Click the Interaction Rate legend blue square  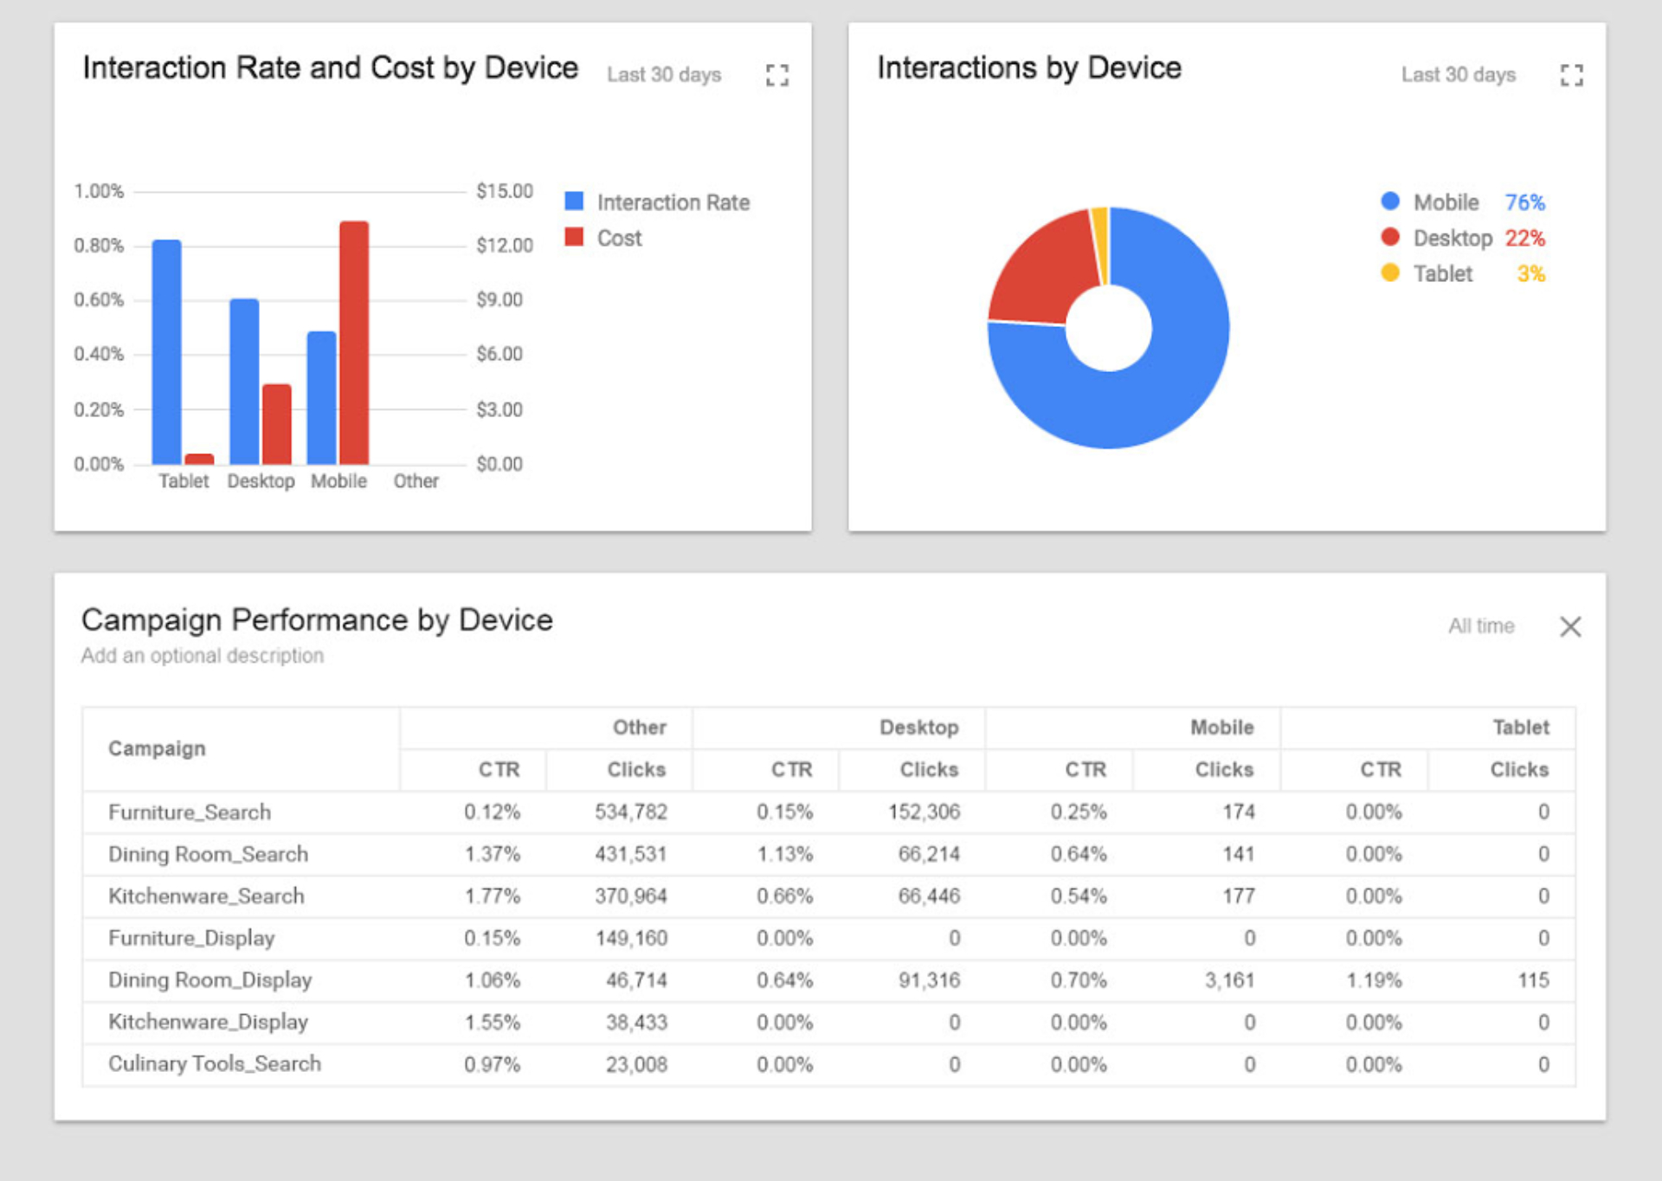click(574, 202)
